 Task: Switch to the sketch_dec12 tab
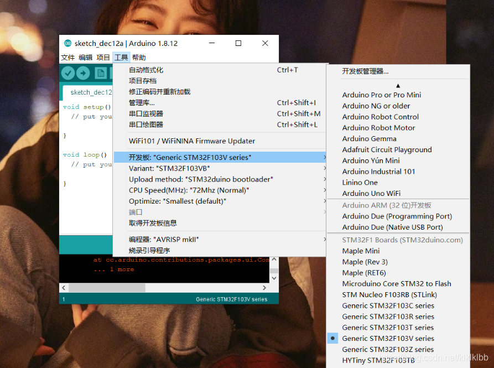pyautogui.click(x=89, y=92)
